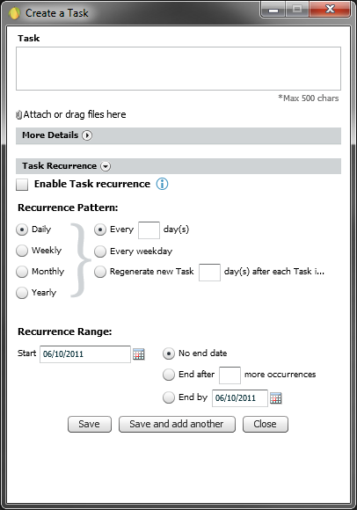The image size is (357, 510).
Task: Click the Every day(s) number field
Action: pos(149,230)
